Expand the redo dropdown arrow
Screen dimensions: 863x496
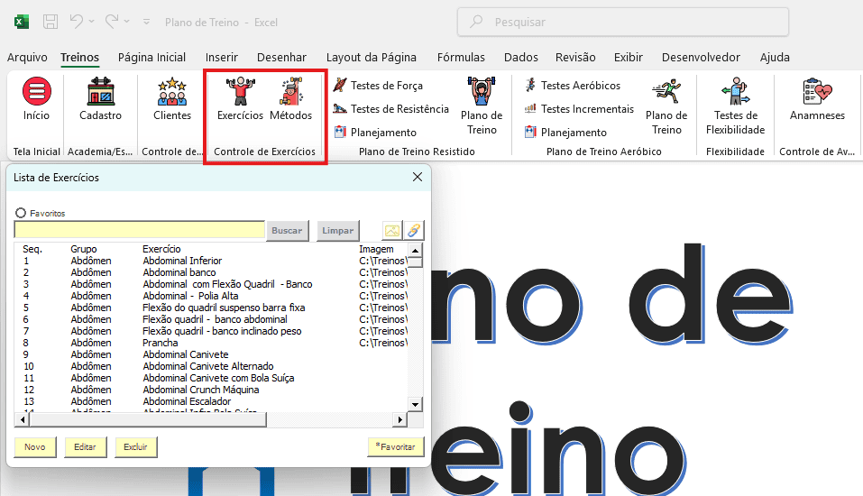[129, 21]
